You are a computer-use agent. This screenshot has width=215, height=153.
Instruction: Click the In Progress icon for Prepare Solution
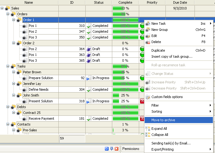[x=89, y=78]
